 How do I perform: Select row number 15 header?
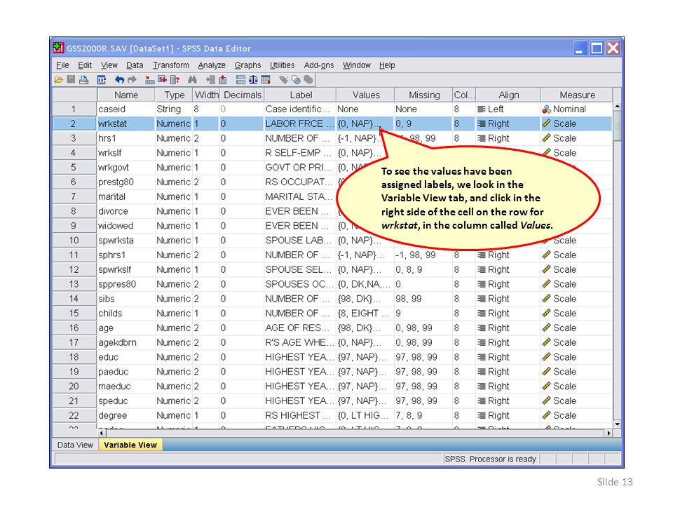pyautogui.click(x=74, y=314)
